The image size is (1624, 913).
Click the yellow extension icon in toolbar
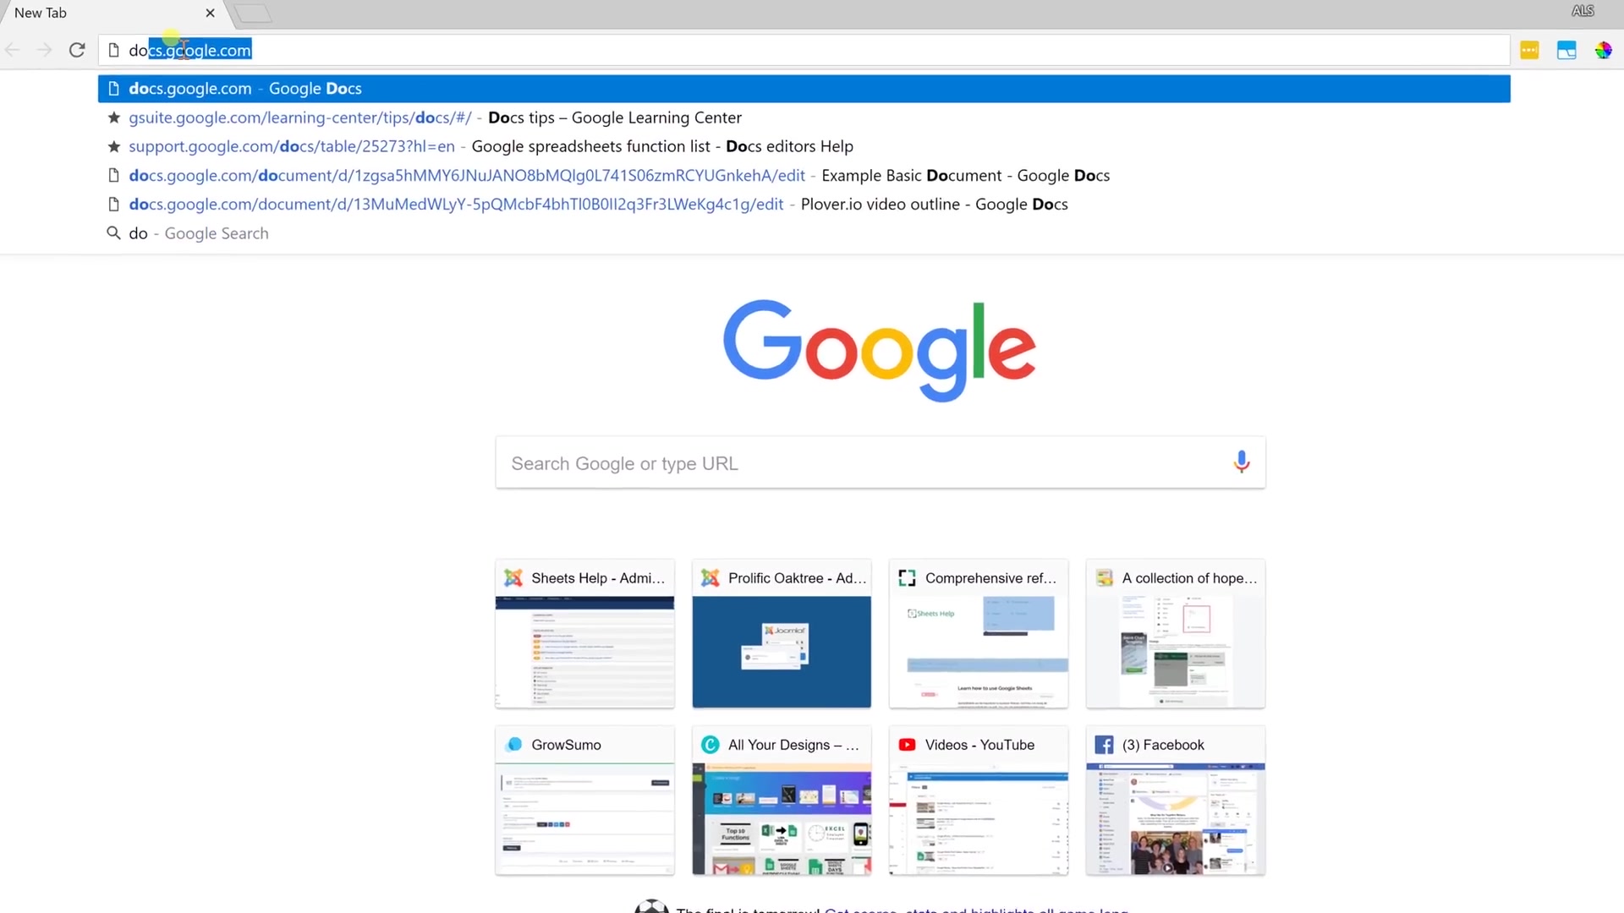(1529, 50)
